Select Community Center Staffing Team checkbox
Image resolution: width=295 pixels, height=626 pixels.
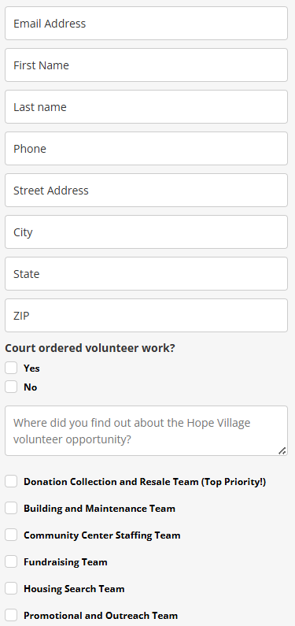(11, 535)
